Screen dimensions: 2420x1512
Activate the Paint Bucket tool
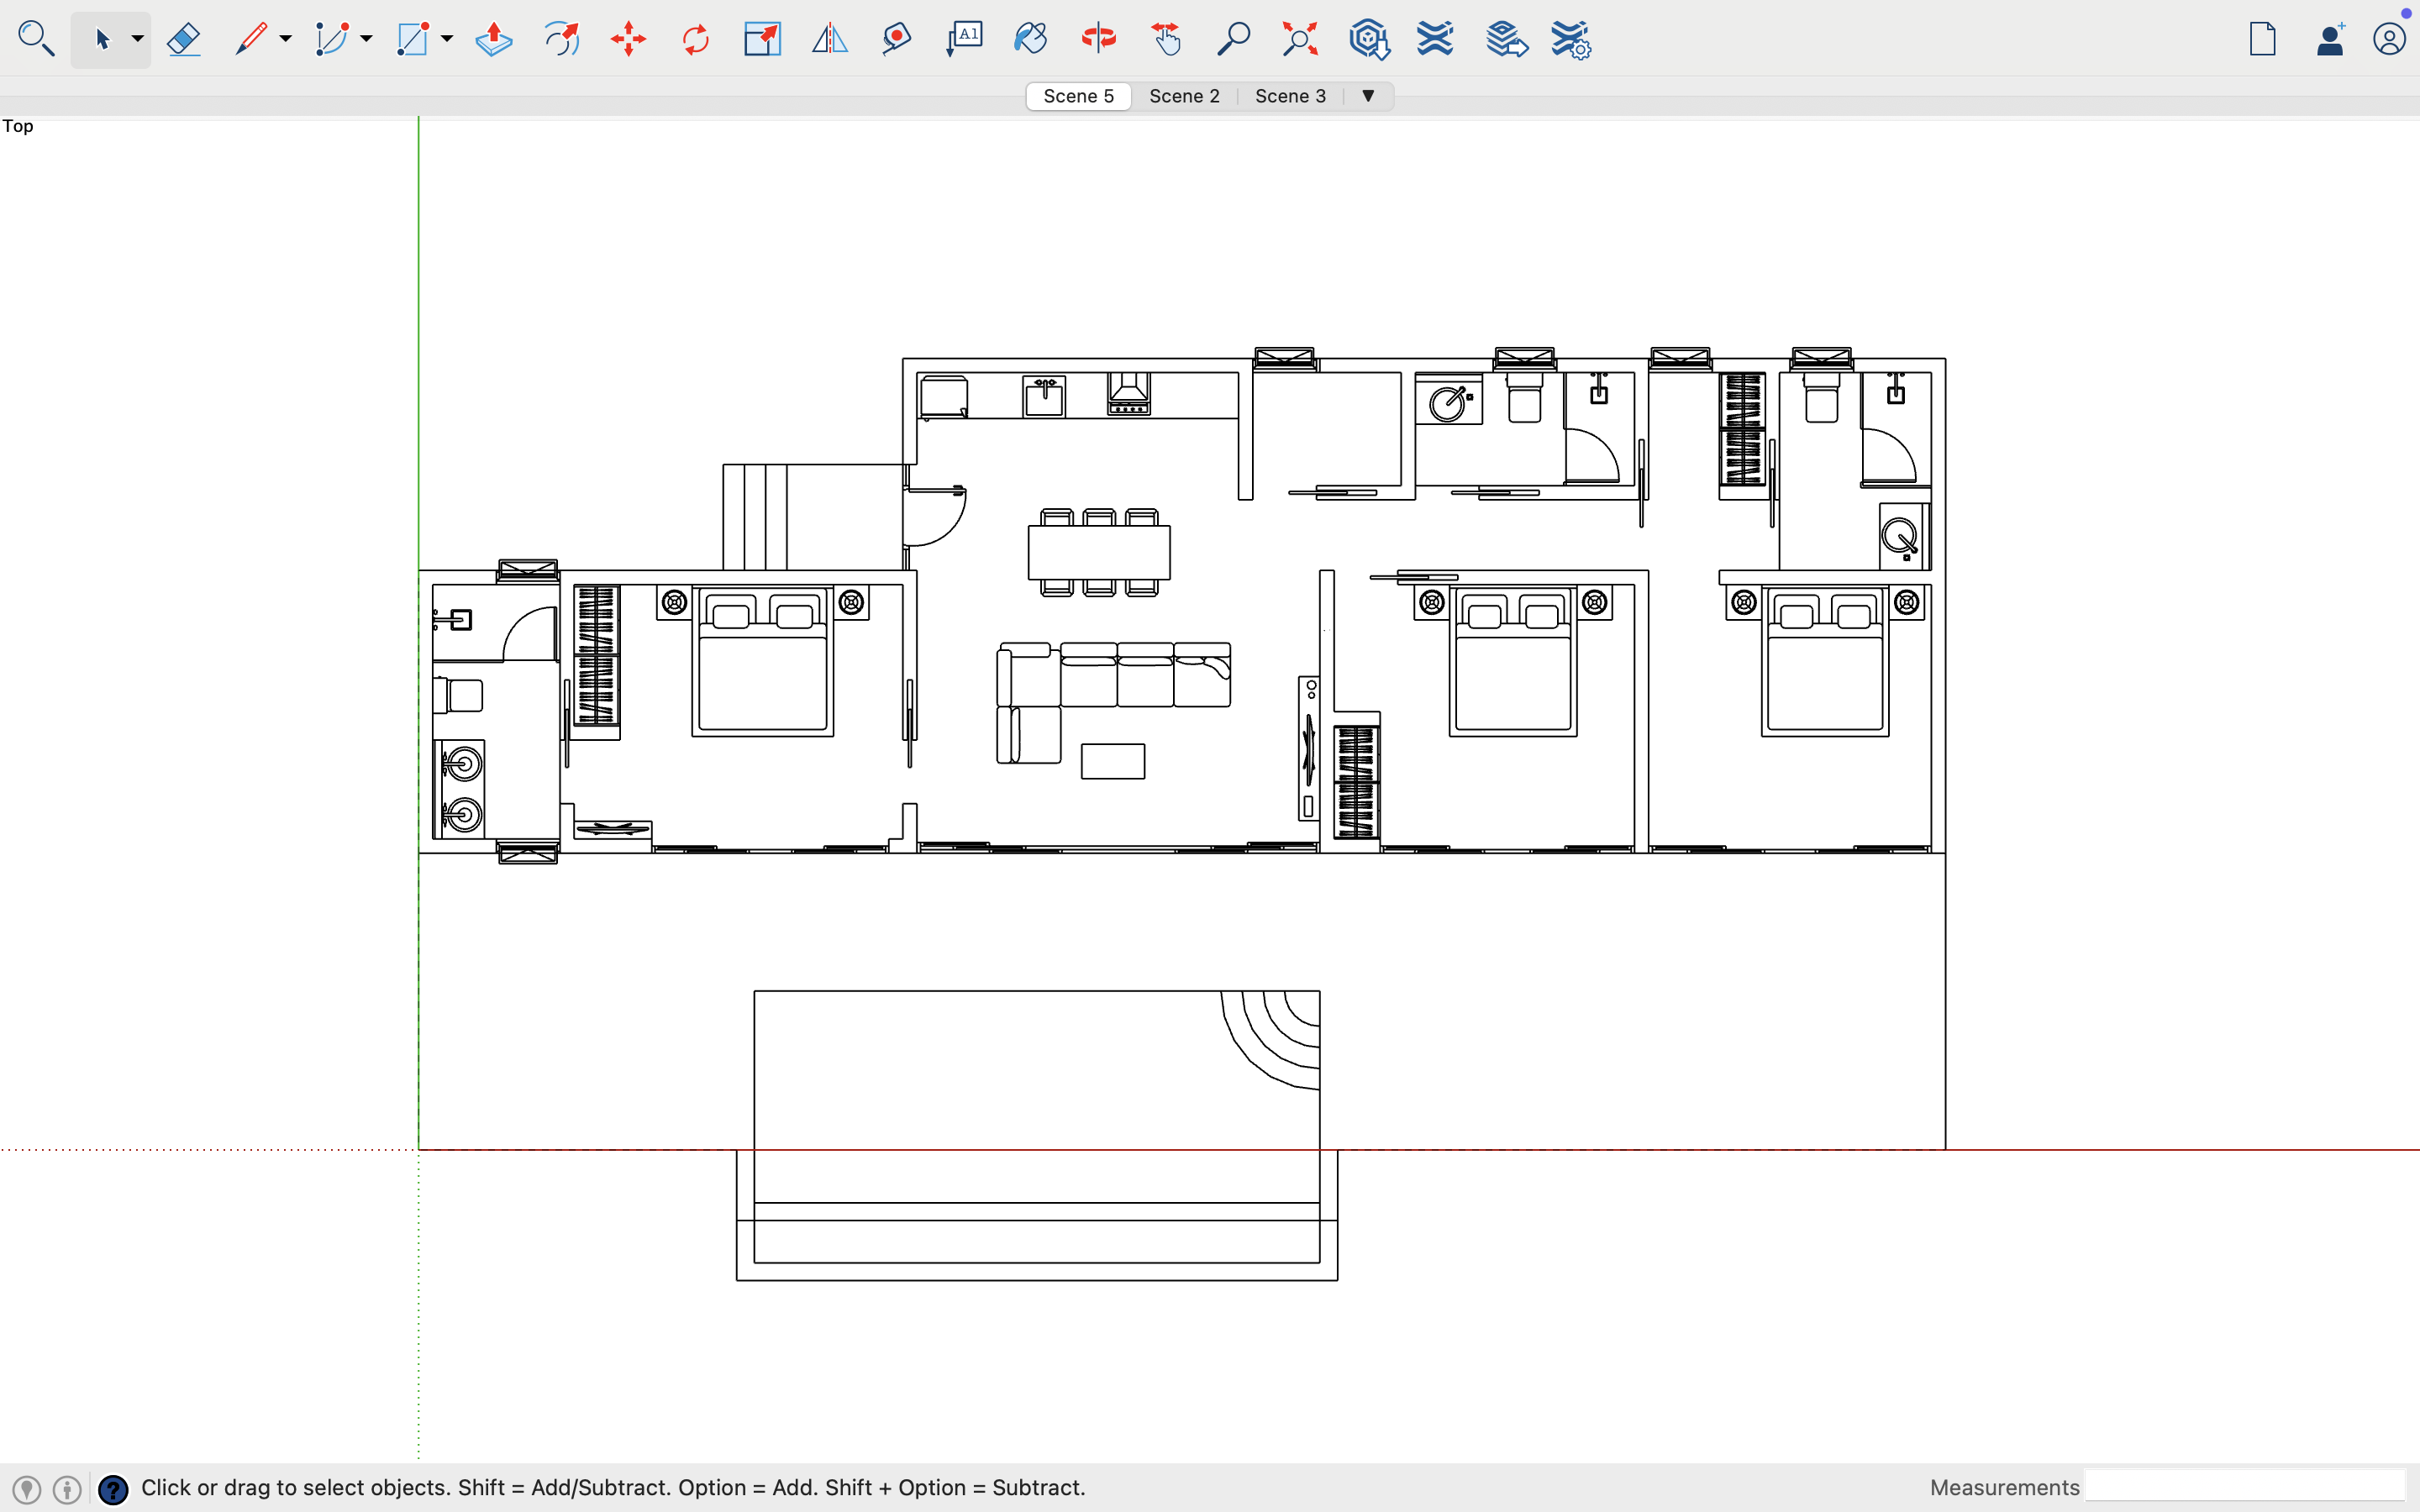tap(1032, 39)
